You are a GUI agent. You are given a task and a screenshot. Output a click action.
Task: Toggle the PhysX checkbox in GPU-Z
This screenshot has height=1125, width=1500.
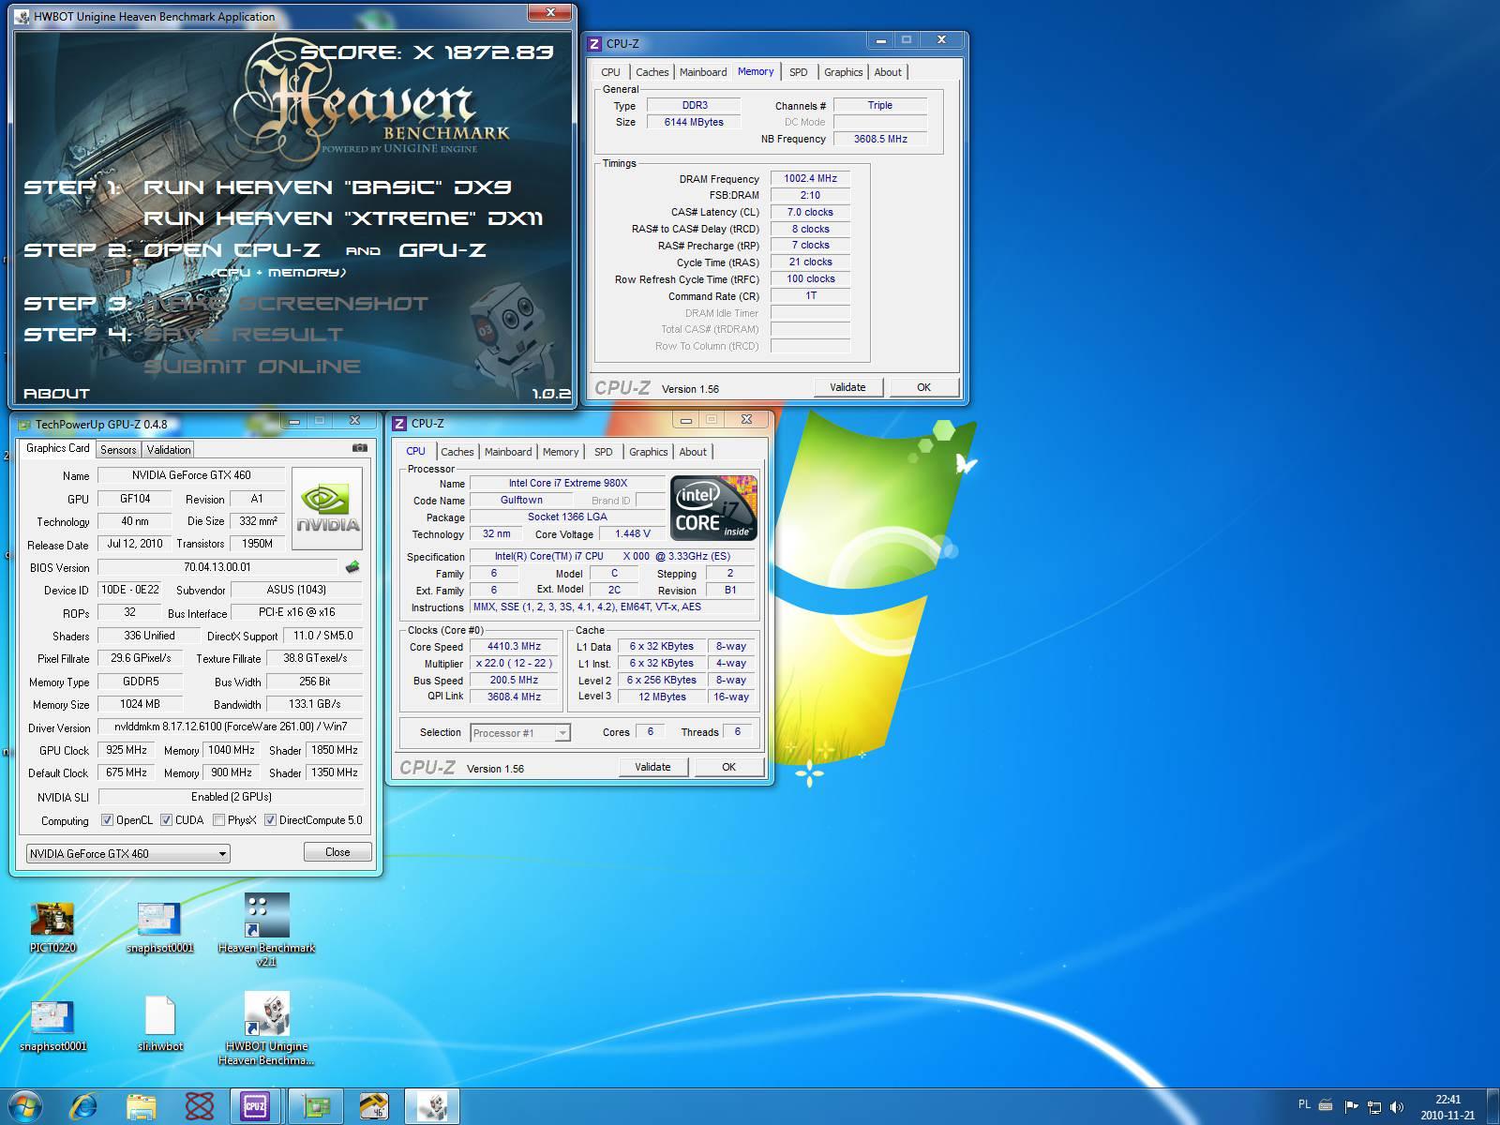[x=218, y=820]
